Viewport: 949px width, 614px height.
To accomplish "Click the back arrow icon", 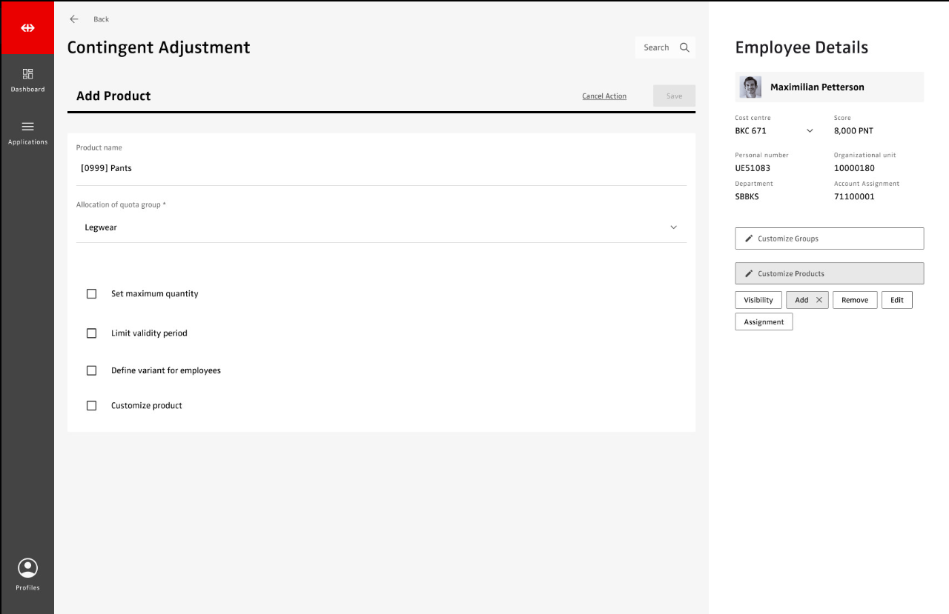I will tap(74, 19).
